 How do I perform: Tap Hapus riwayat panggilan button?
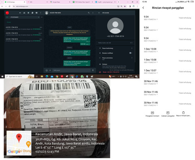(183, 114)
